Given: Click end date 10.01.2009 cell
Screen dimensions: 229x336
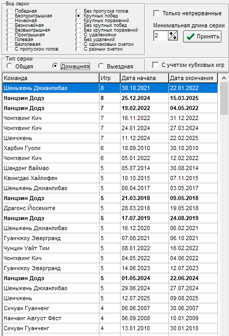Looking at the screenshot, I should point(193,318).
